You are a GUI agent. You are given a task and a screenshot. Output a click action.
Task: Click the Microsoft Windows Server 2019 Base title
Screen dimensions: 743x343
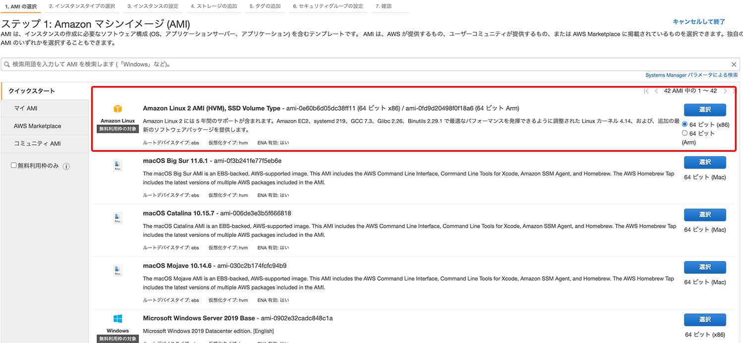click(x=199, y=318)
